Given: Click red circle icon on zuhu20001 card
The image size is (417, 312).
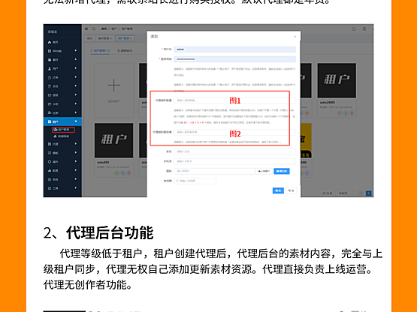Looking at the screenshot, I should [x=352, y=113].
